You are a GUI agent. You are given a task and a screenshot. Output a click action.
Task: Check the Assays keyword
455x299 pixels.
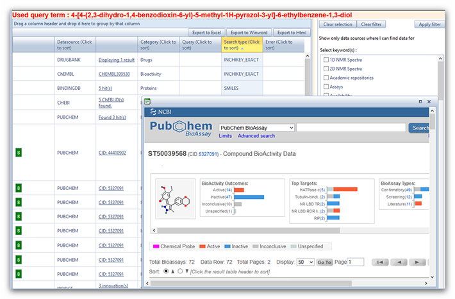coord(326,87)
